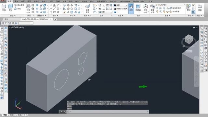Switch to the Layout2 (配置2) tab
The image size is (208, 117).
(20, 115)
